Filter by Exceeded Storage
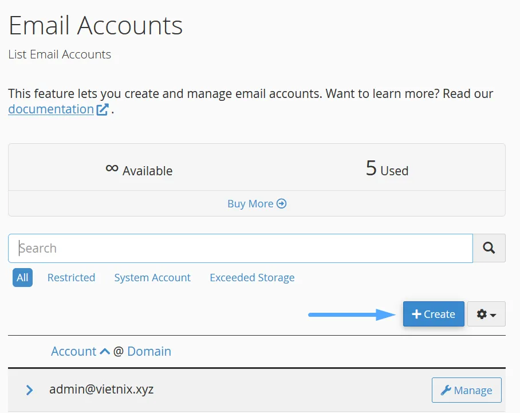This screenshot has width=520, height=413. coord(252,278)
